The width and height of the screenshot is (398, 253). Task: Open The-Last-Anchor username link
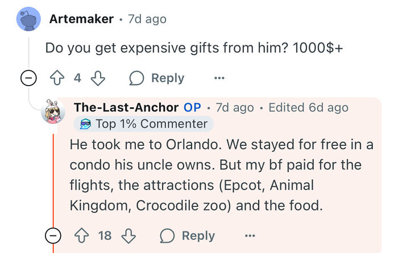coord(127,107)
